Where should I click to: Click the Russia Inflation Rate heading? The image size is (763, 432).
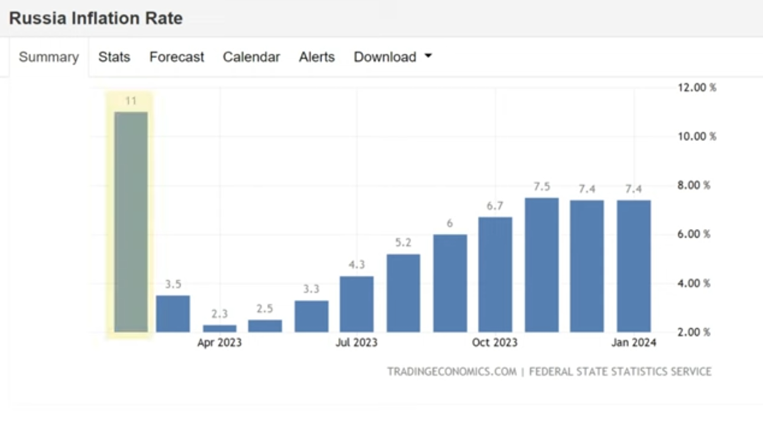coord(96,18)
